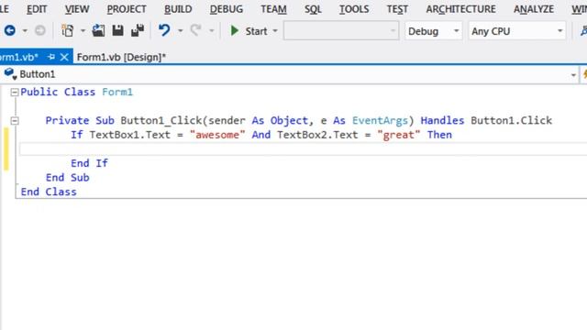Open the BUILD menu
The width and height of the screenshot is (587, 330).
pos(178,9)
